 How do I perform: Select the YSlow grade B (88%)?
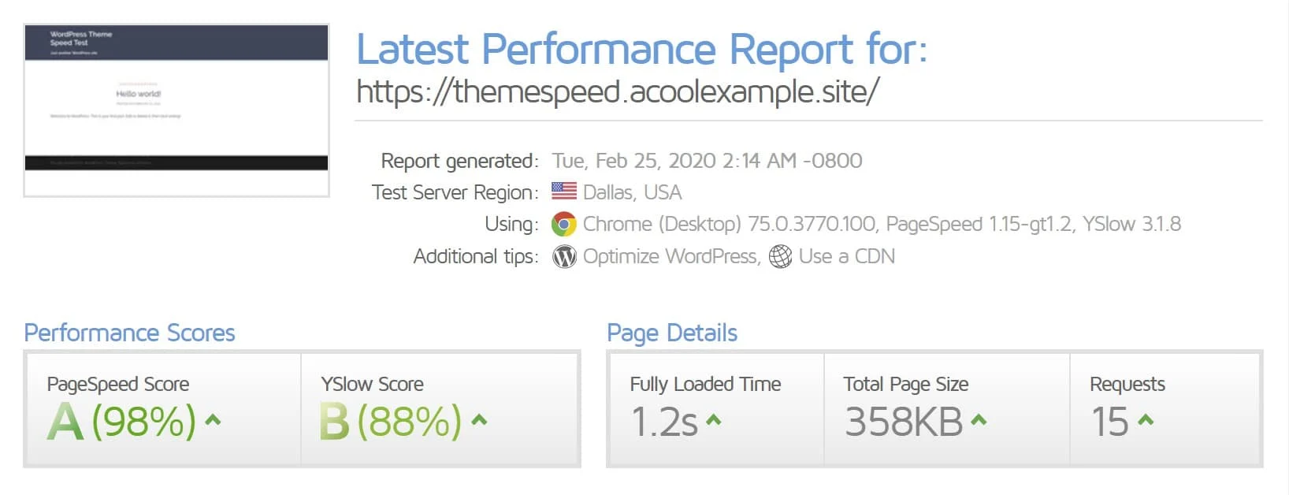pyautogui.click(x=391, y=421)
